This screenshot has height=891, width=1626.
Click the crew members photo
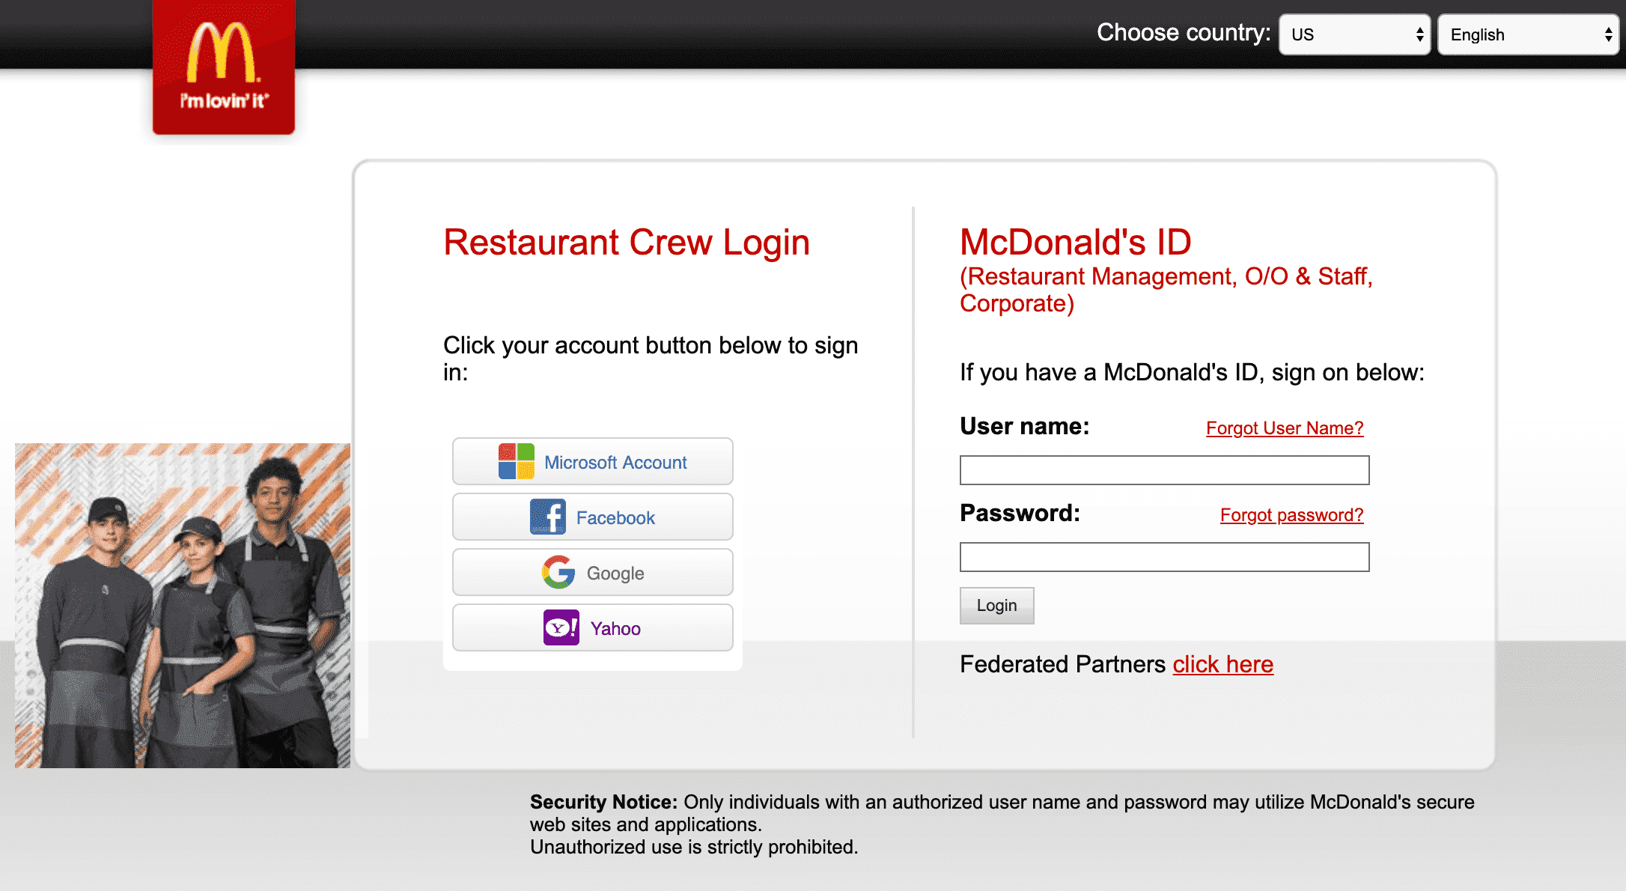[x=183, y=605]
